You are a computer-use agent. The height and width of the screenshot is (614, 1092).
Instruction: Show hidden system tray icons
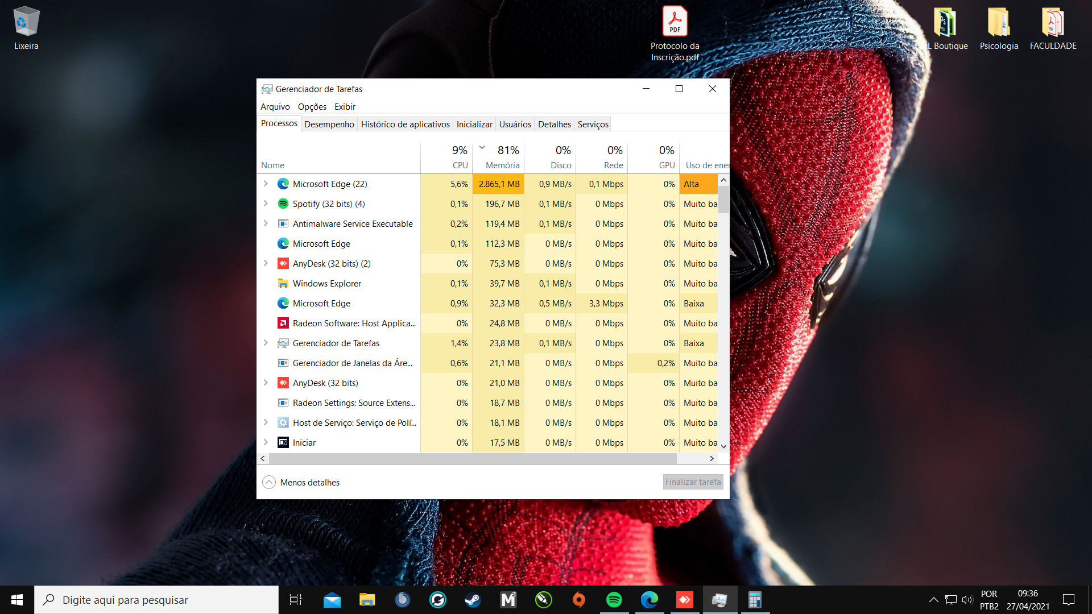click(x=933, y=600)
